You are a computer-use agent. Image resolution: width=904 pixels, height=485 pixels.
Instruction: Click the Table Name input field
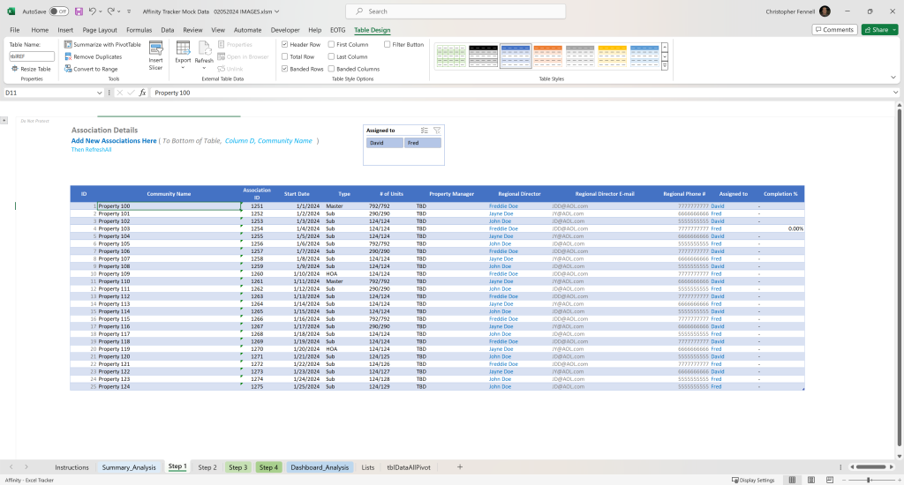pyautogui.click(x=32, y=56)
